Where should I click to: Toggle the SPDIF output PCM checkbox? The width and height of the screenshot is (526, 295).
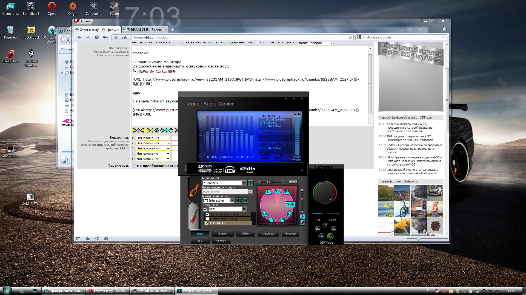click(x=205, y=209)
